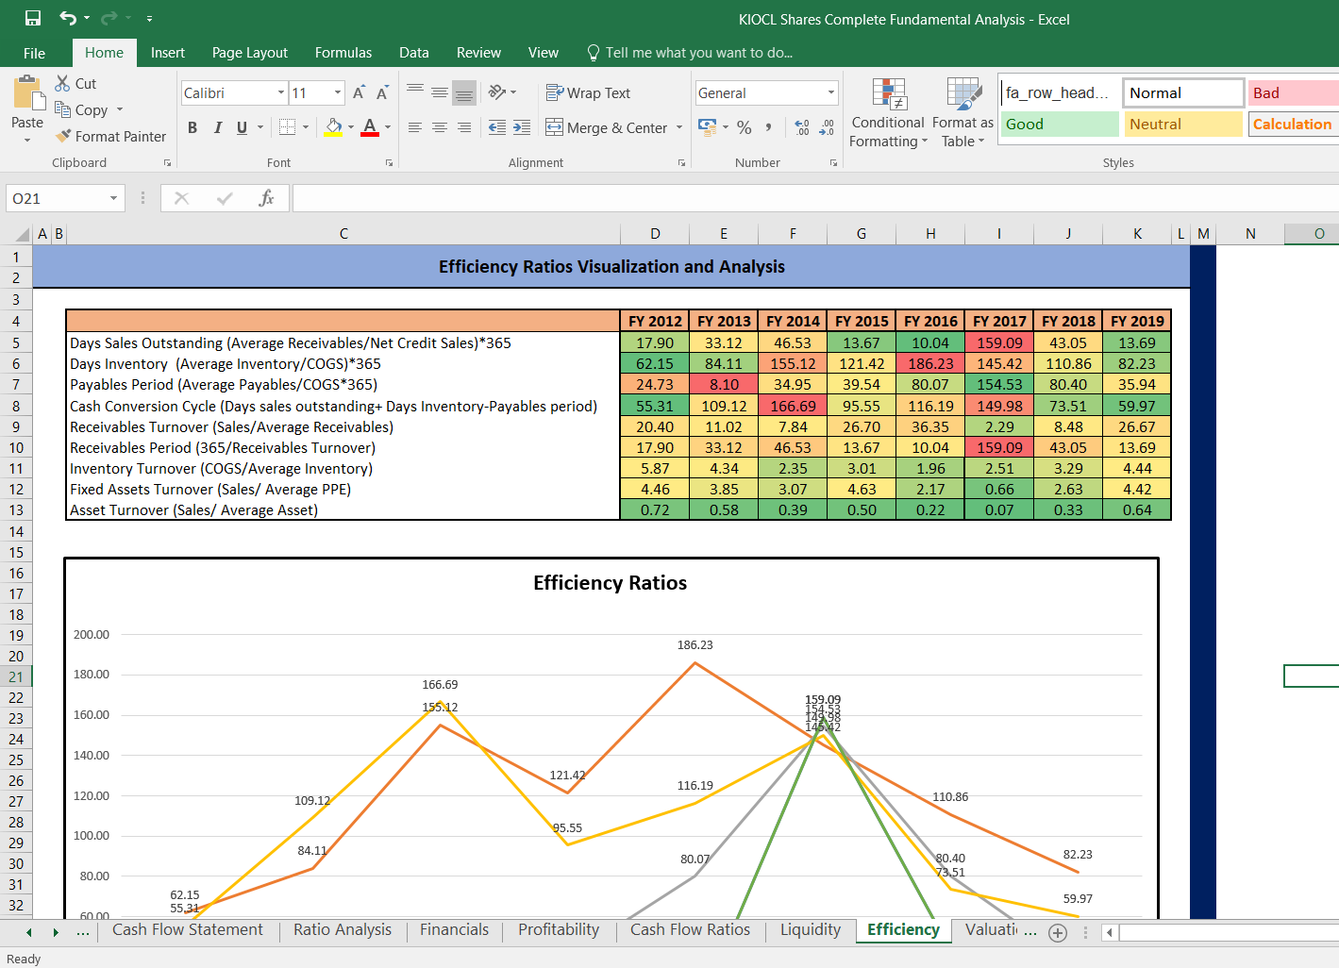Apply the Good cell style
The height and width of the screenshot is (968, 1339).
pos(1059,125)
